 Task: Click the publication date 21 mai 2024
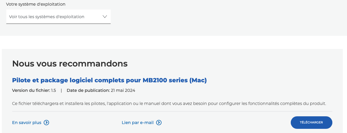[123, 90]
